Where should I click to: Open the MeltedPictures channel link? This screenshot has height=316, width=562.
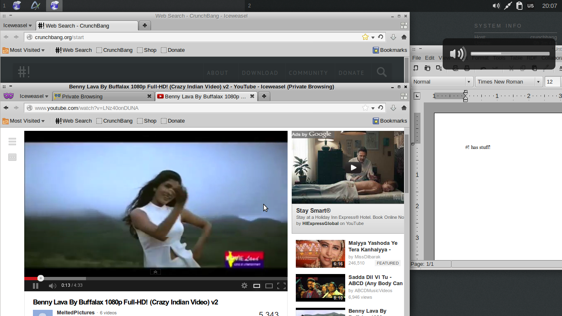[x=76, y=312]
